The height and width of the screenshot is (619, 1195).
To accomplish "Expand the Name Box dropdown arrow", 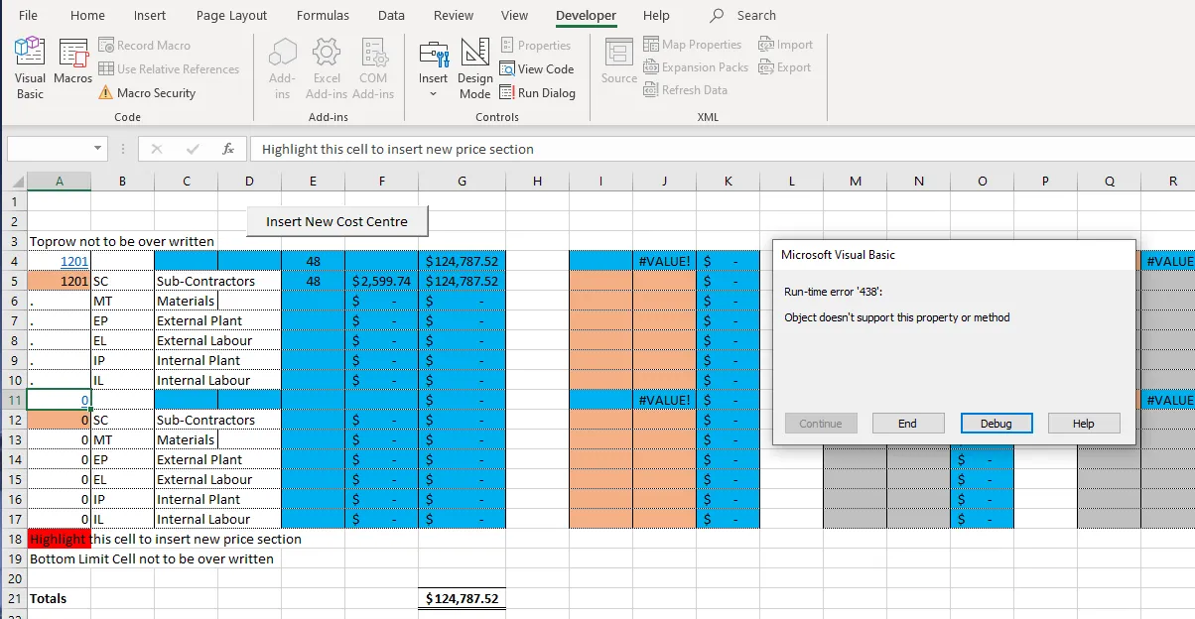I will point(98,149).
